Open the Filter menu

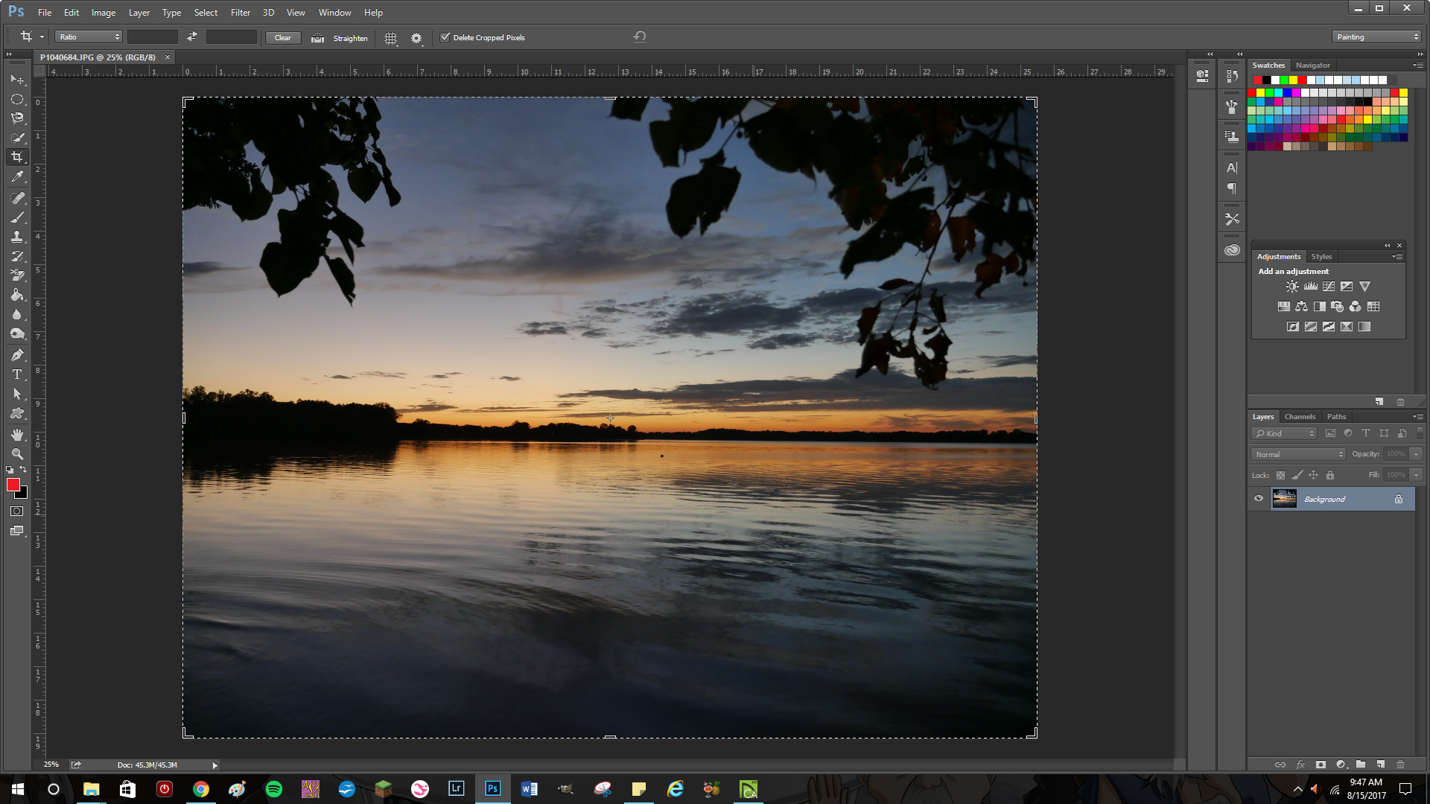240,13
